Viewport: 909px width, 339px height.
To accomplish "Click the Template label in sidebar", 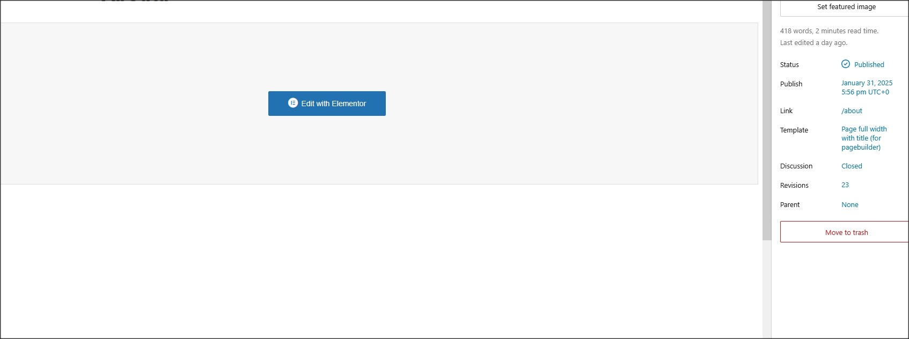I will pyautogui.click(x=794, y=130).
